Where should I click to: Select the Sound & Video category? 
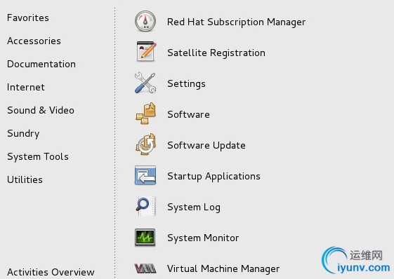coord(41,110)
